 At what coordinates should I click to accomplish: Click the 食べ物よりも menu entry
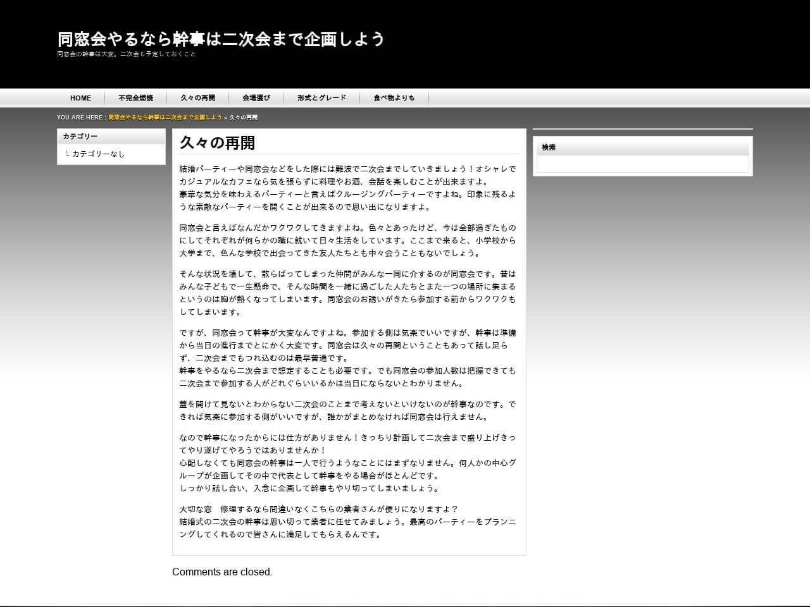[394, 98]
